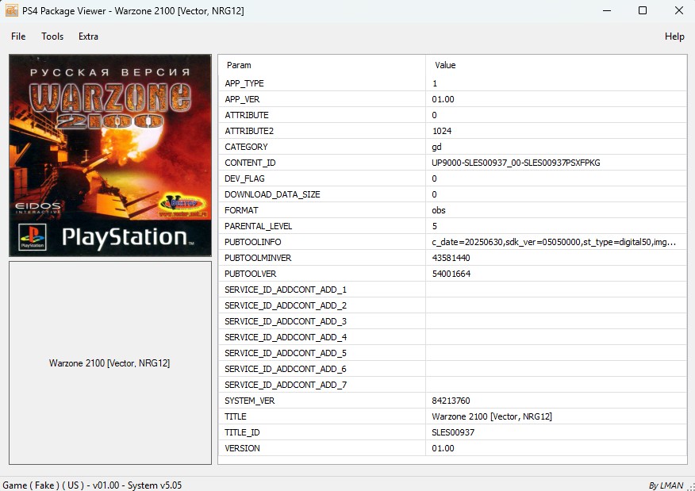Select the SERVICE_ID_ADDCONT_ADD_5 row
695x491 pixels.
pyautogui.click(x=452, y=353)
